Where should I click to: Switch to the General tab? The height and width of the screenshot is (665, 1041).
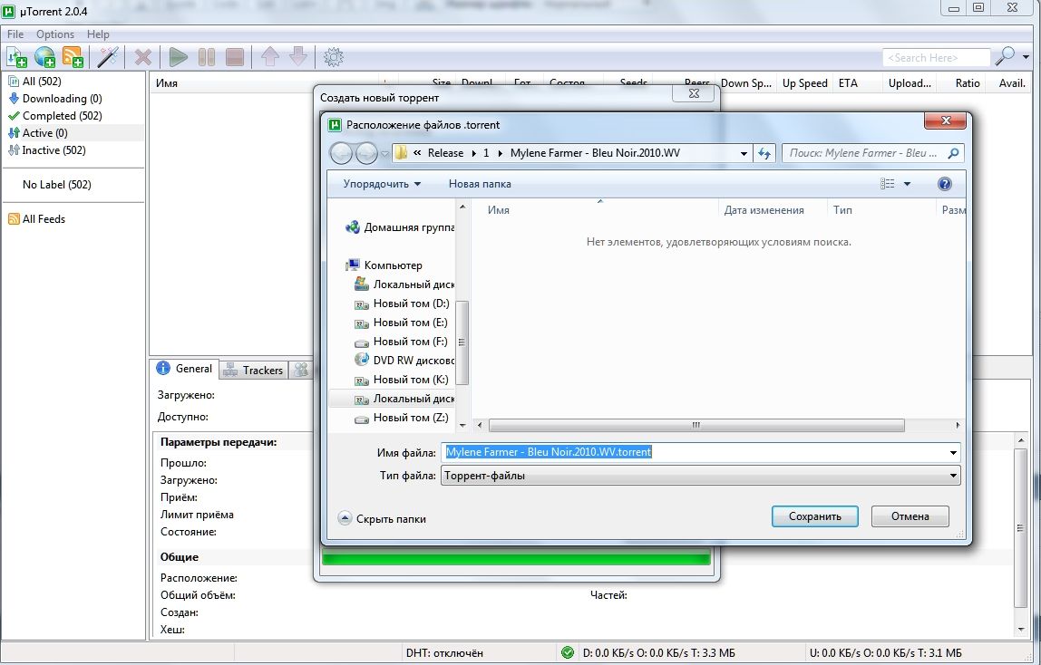point(185,369)
